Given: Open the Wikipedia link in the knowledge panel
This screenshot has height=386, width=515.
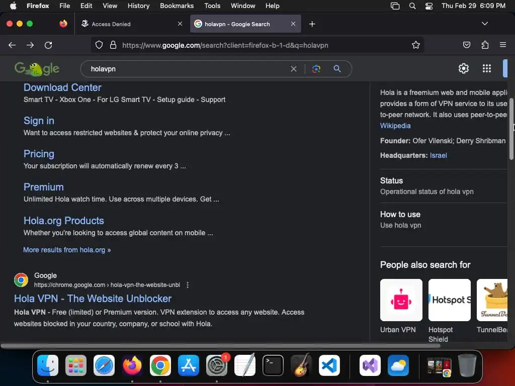Looking at the screenshot, I should tap(395, 126).
